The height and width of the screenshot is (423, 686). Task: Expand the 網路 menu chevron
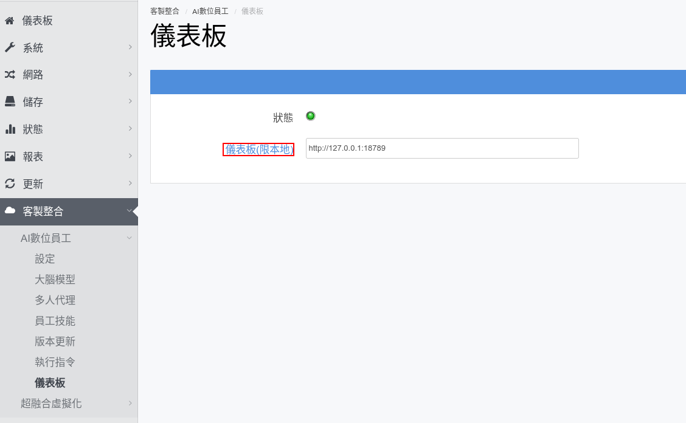(130, 74)
